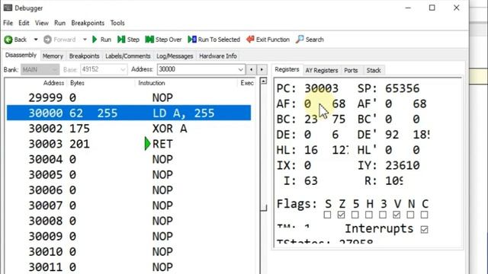Toggle the S flag checkbox
This screenshot has width=488, height=274.
pos(327,215)
